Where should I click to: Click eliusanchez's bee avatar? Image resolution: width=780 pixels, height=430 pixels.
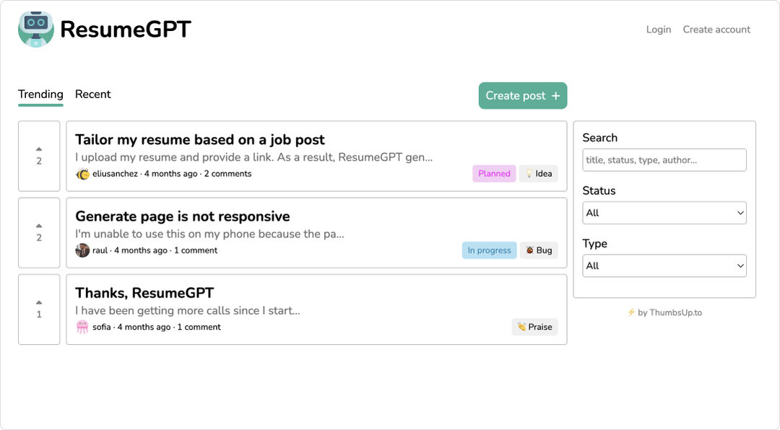point(82,174)
